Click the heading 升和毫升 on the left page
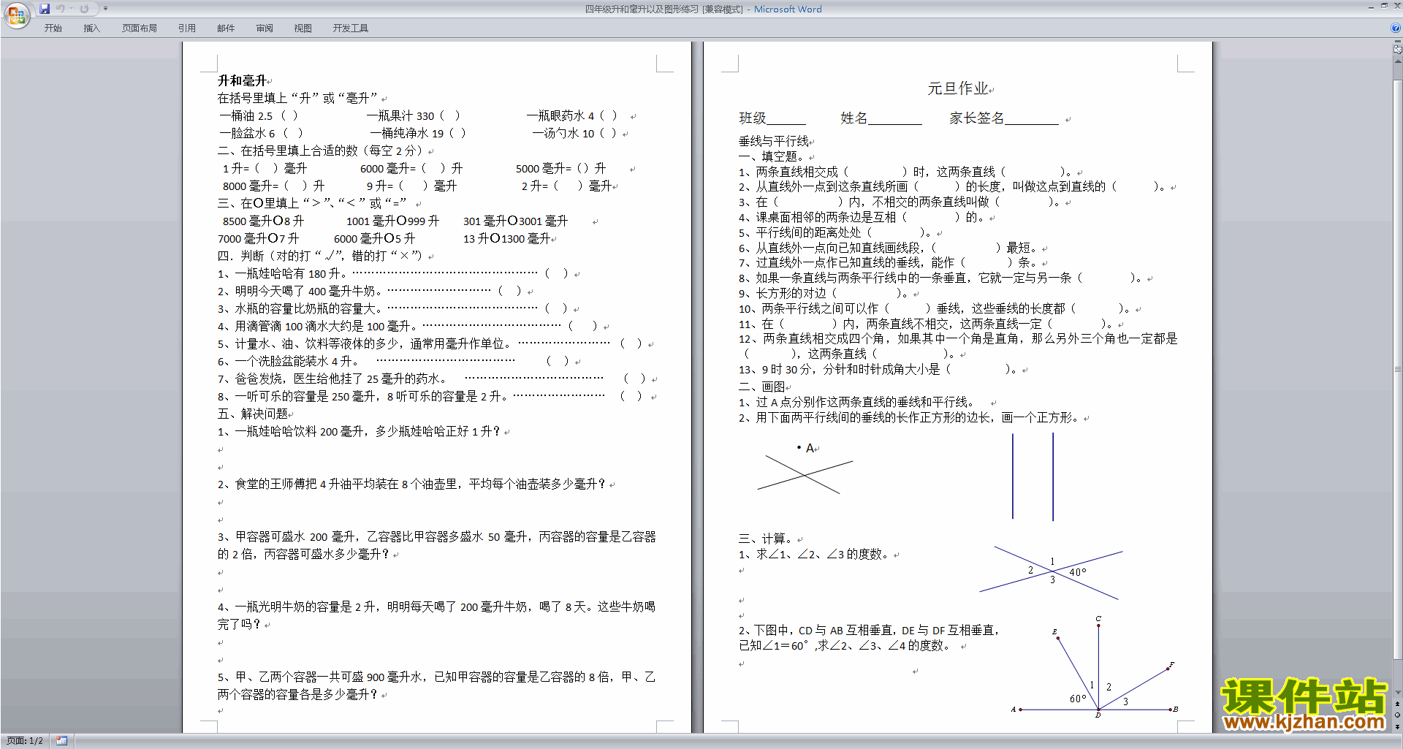The width and height of the screenshot is (1403, 749). click(x=242, y=80)
